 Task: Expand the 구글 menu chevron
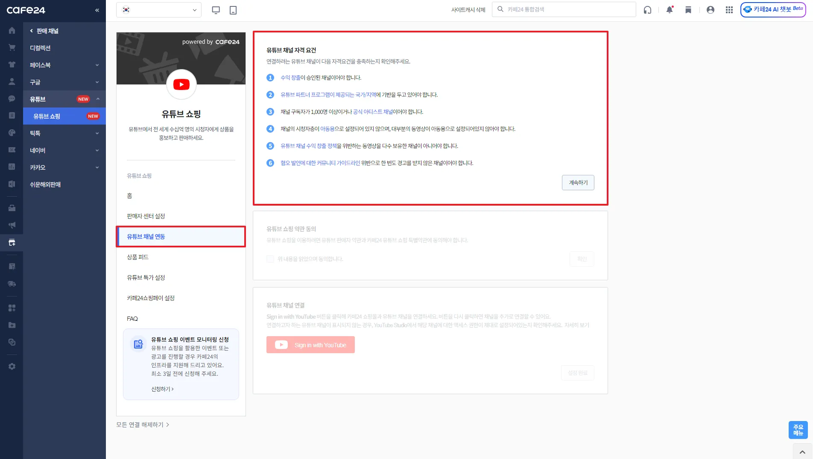pyautogui.click(x=97, y=82)
